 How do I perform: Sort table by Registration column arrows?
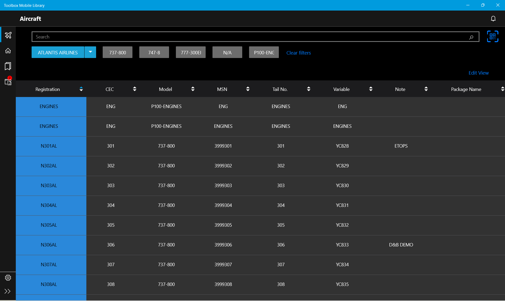point(81,89)
